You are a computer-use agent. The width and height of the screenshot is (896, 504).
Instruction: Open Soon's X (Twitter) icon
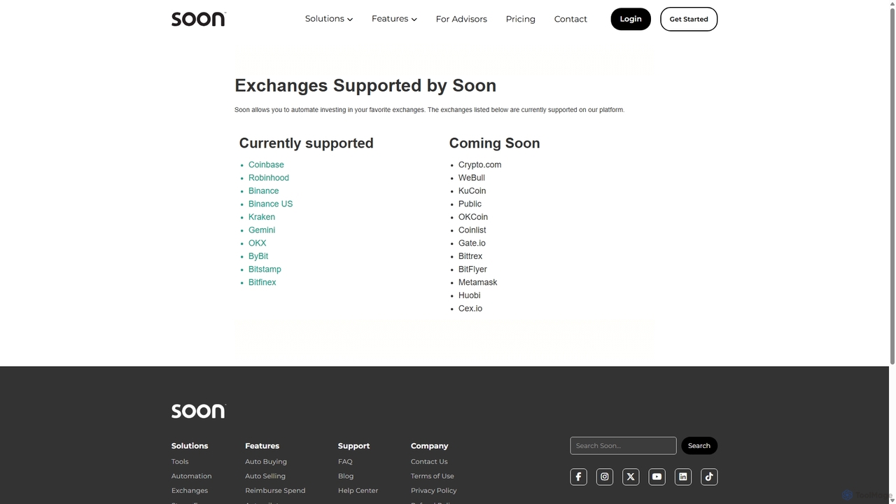point(631,477)
